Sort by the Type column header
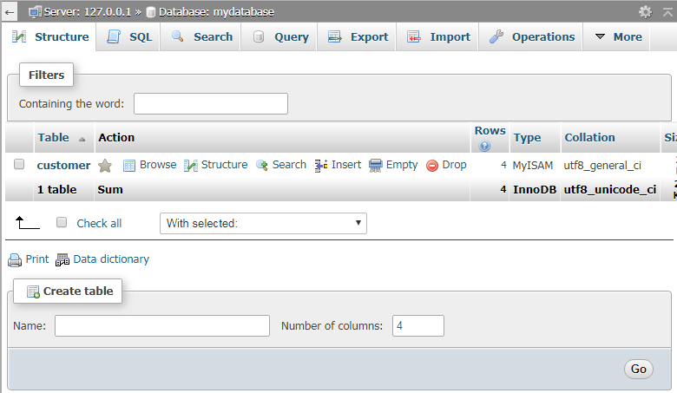This screenshot has width=677, height=393. [x=527, y=137]
